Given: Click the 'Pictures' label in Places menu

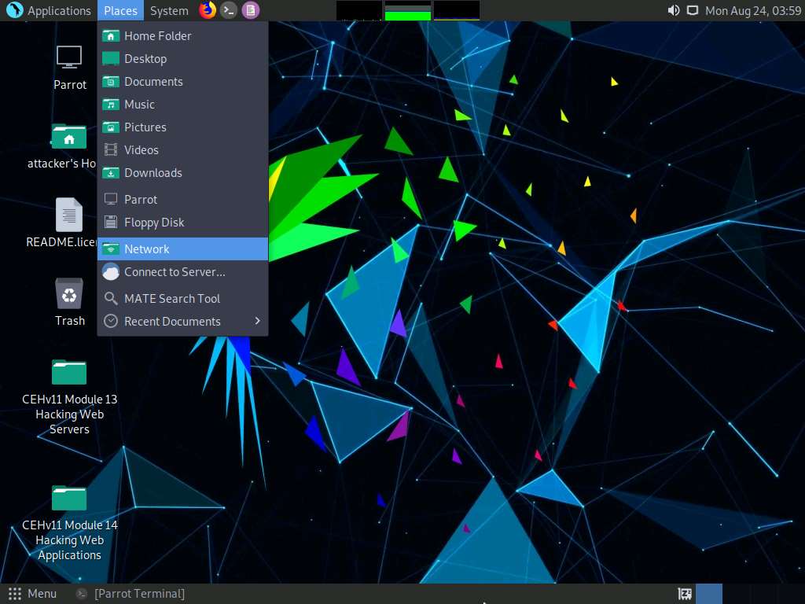Looking at the screenshot, I should 145,127.
